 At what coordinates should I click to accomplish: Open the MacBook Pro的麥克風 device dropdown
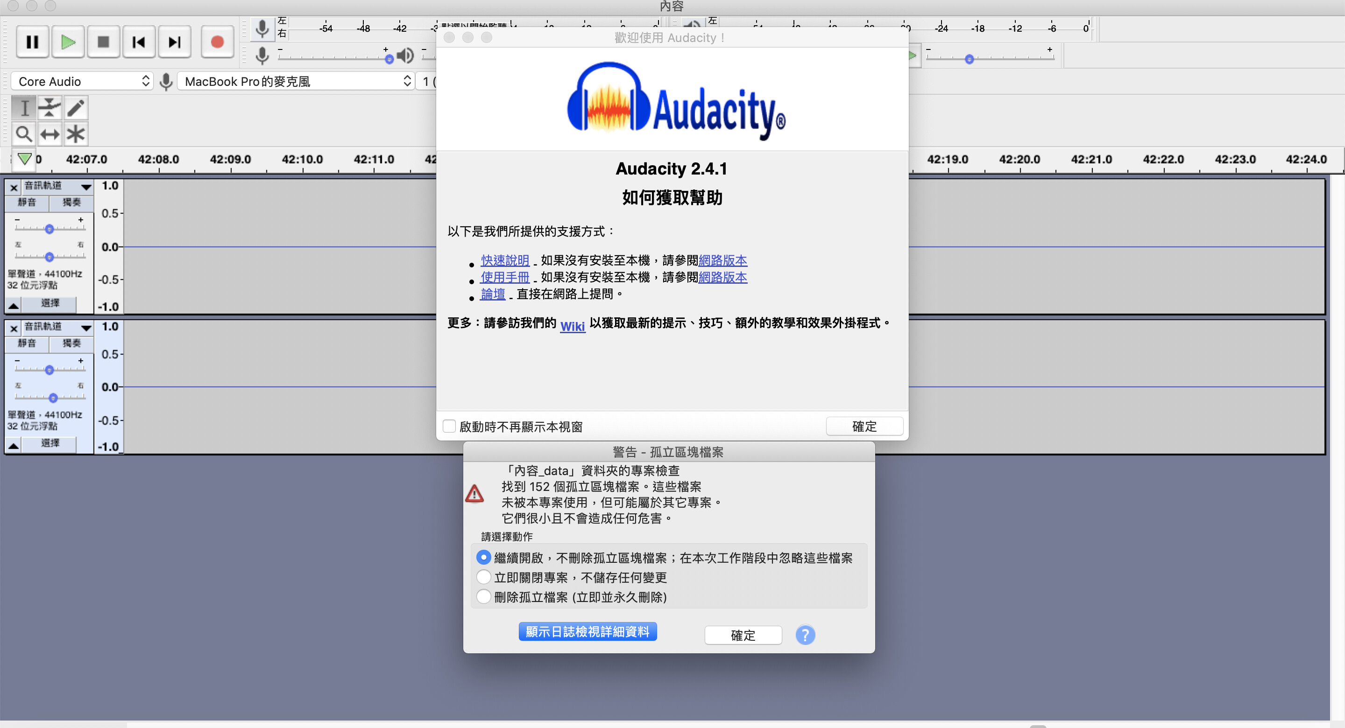pyautogui.click(x=296, y=81)
